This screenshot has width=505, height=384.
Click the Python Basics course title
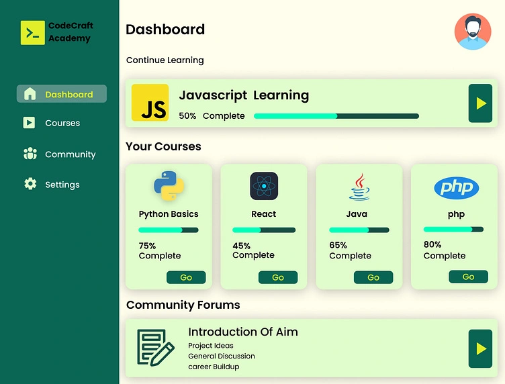point(169,214)
